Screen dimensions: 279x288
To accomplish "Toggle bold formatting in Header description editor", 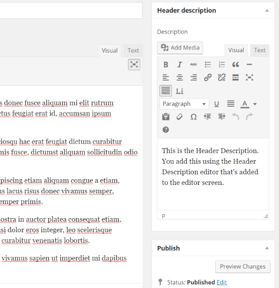I will [166, 65].
